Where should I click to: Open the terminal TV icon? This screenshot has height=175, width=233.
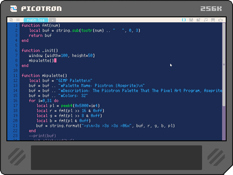point(220,20)
